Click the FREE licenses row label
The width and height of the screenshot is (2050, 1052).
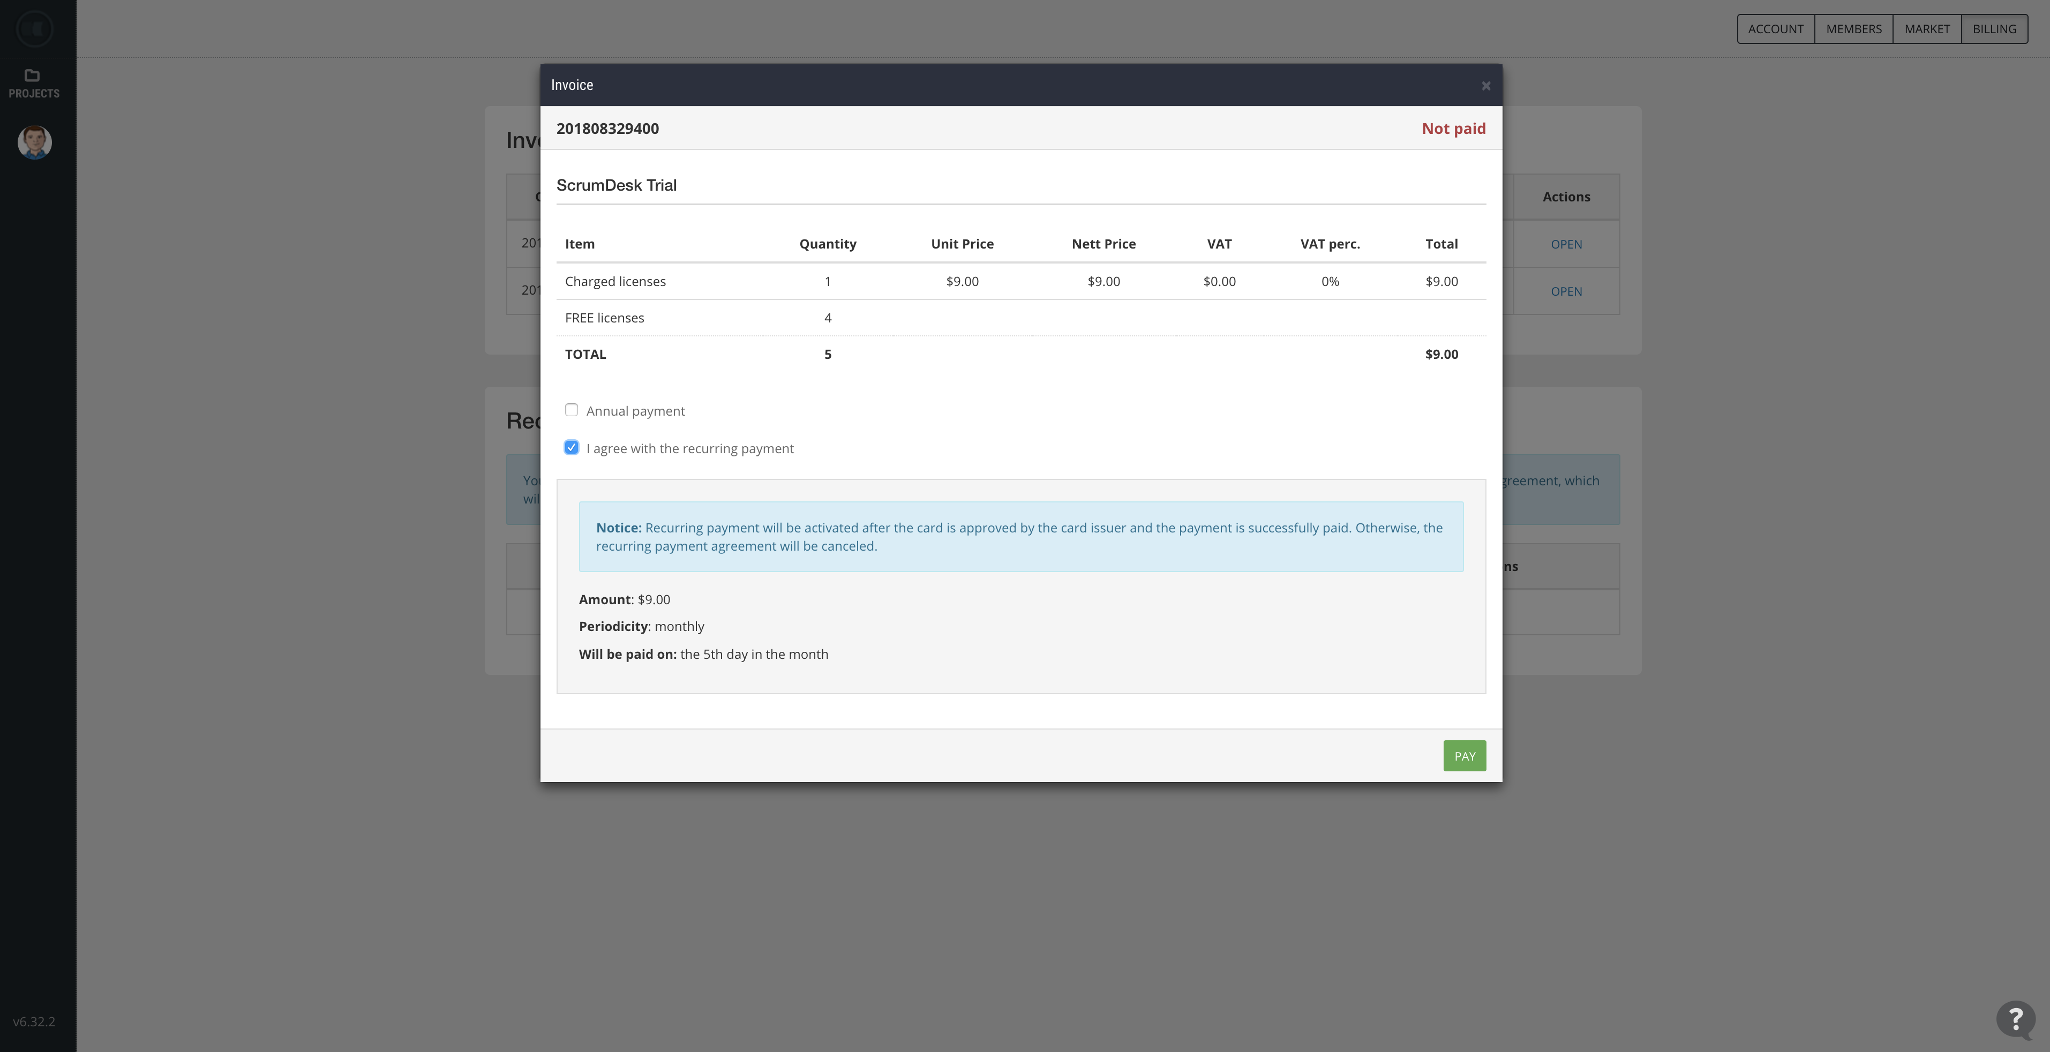point(604,318)
